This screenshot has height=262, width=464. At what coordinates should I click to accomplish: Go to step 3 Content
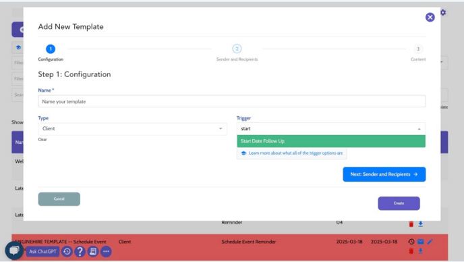click(418, 49)
